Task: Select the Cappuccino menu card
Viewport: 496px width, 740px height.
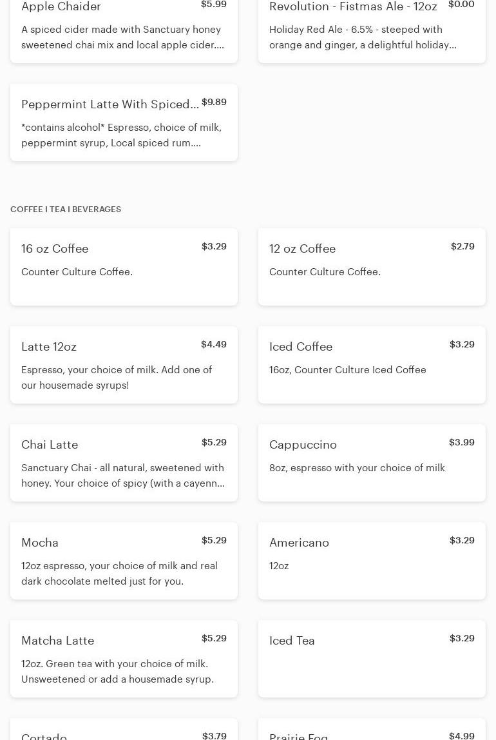Action: 372,463
